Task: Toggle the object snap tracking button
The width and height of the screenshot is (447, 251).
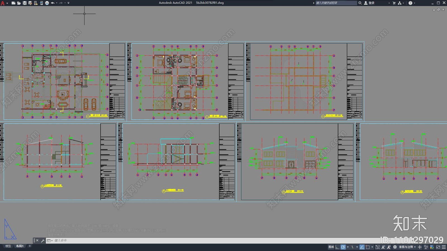Action: 362,247
